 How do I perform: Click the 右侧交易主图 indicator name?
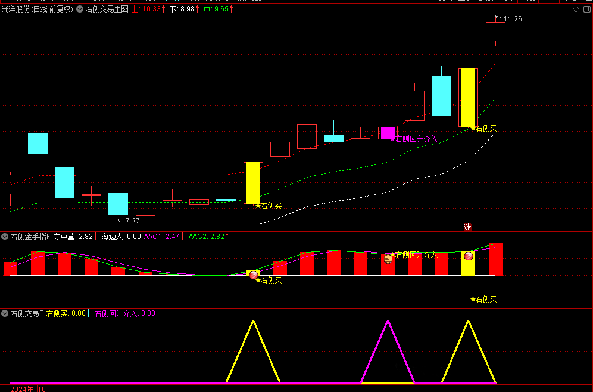[107, 9]
